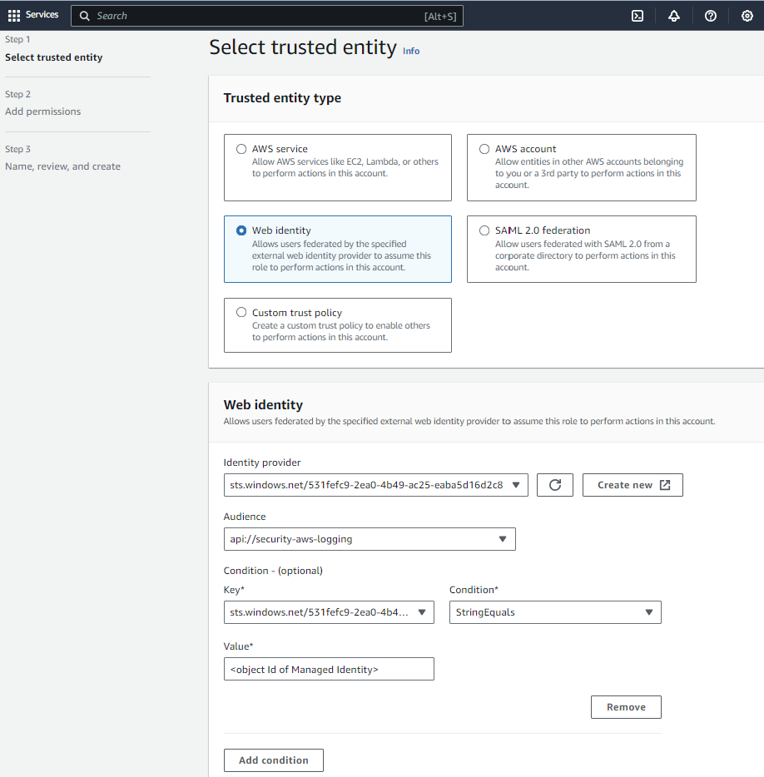The image size is (764, 777).
Task: Select the AWS service radio button
Action: (x=241, y=149)
